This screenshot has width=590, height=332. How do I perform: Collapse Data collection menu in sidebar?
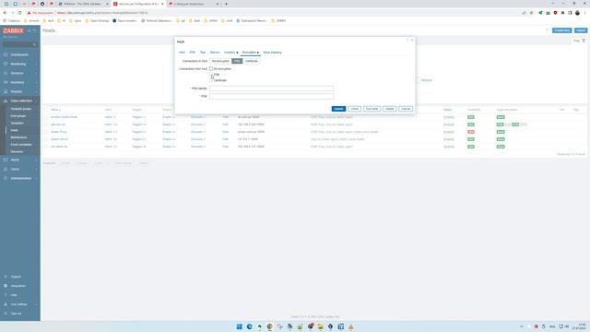click(x=19, y=101)
